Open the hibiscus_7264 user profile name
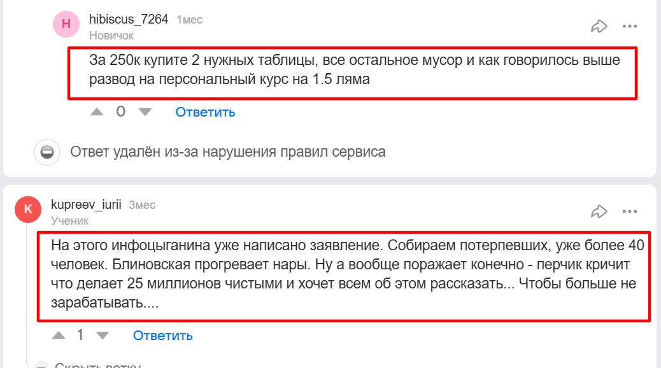This screenshot has height=368, width=661. tap(129, 19)
